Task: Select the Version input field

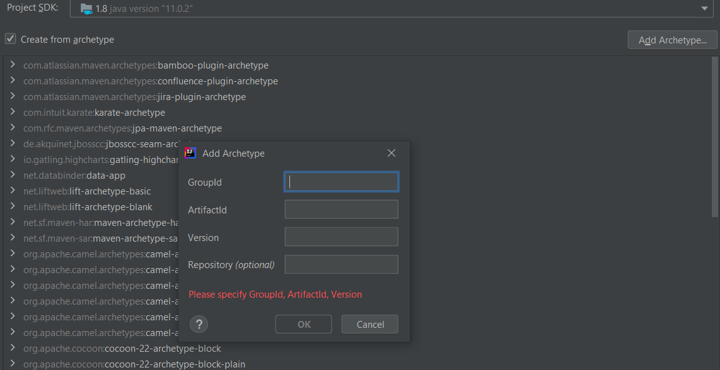Action: (341, 237)
